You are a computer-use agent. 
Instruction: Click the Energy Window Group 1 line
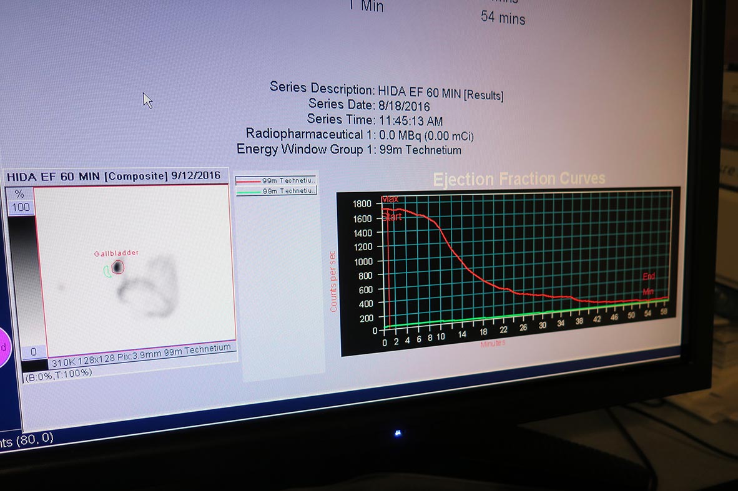[349, 150]
